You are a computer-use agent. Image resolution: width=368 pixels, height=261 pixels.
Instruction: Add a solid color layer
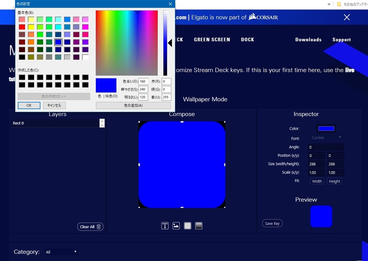tap(187, 225)
